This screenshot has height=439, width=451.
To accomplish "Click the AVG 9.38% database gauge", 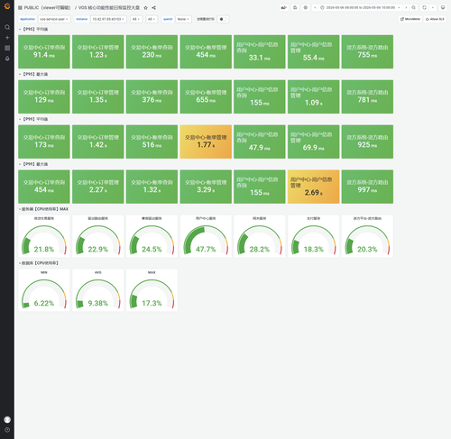I will pos(97,290).
